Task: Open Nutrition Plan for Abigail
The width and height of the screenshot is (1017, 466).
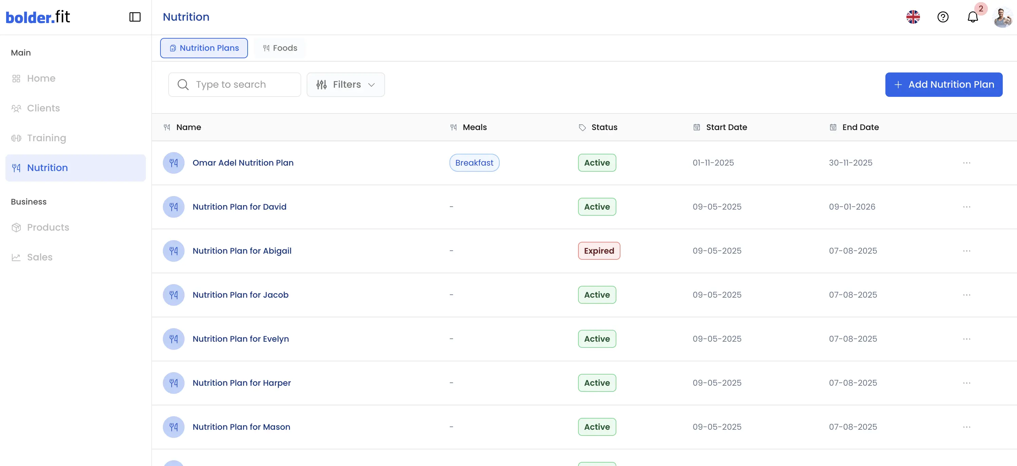Action: point(242,251)
